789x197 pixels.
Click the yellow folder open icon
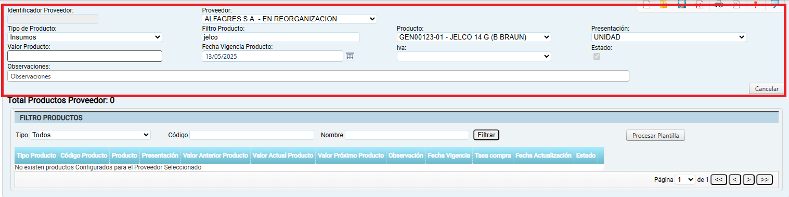(x=663, y=5)
